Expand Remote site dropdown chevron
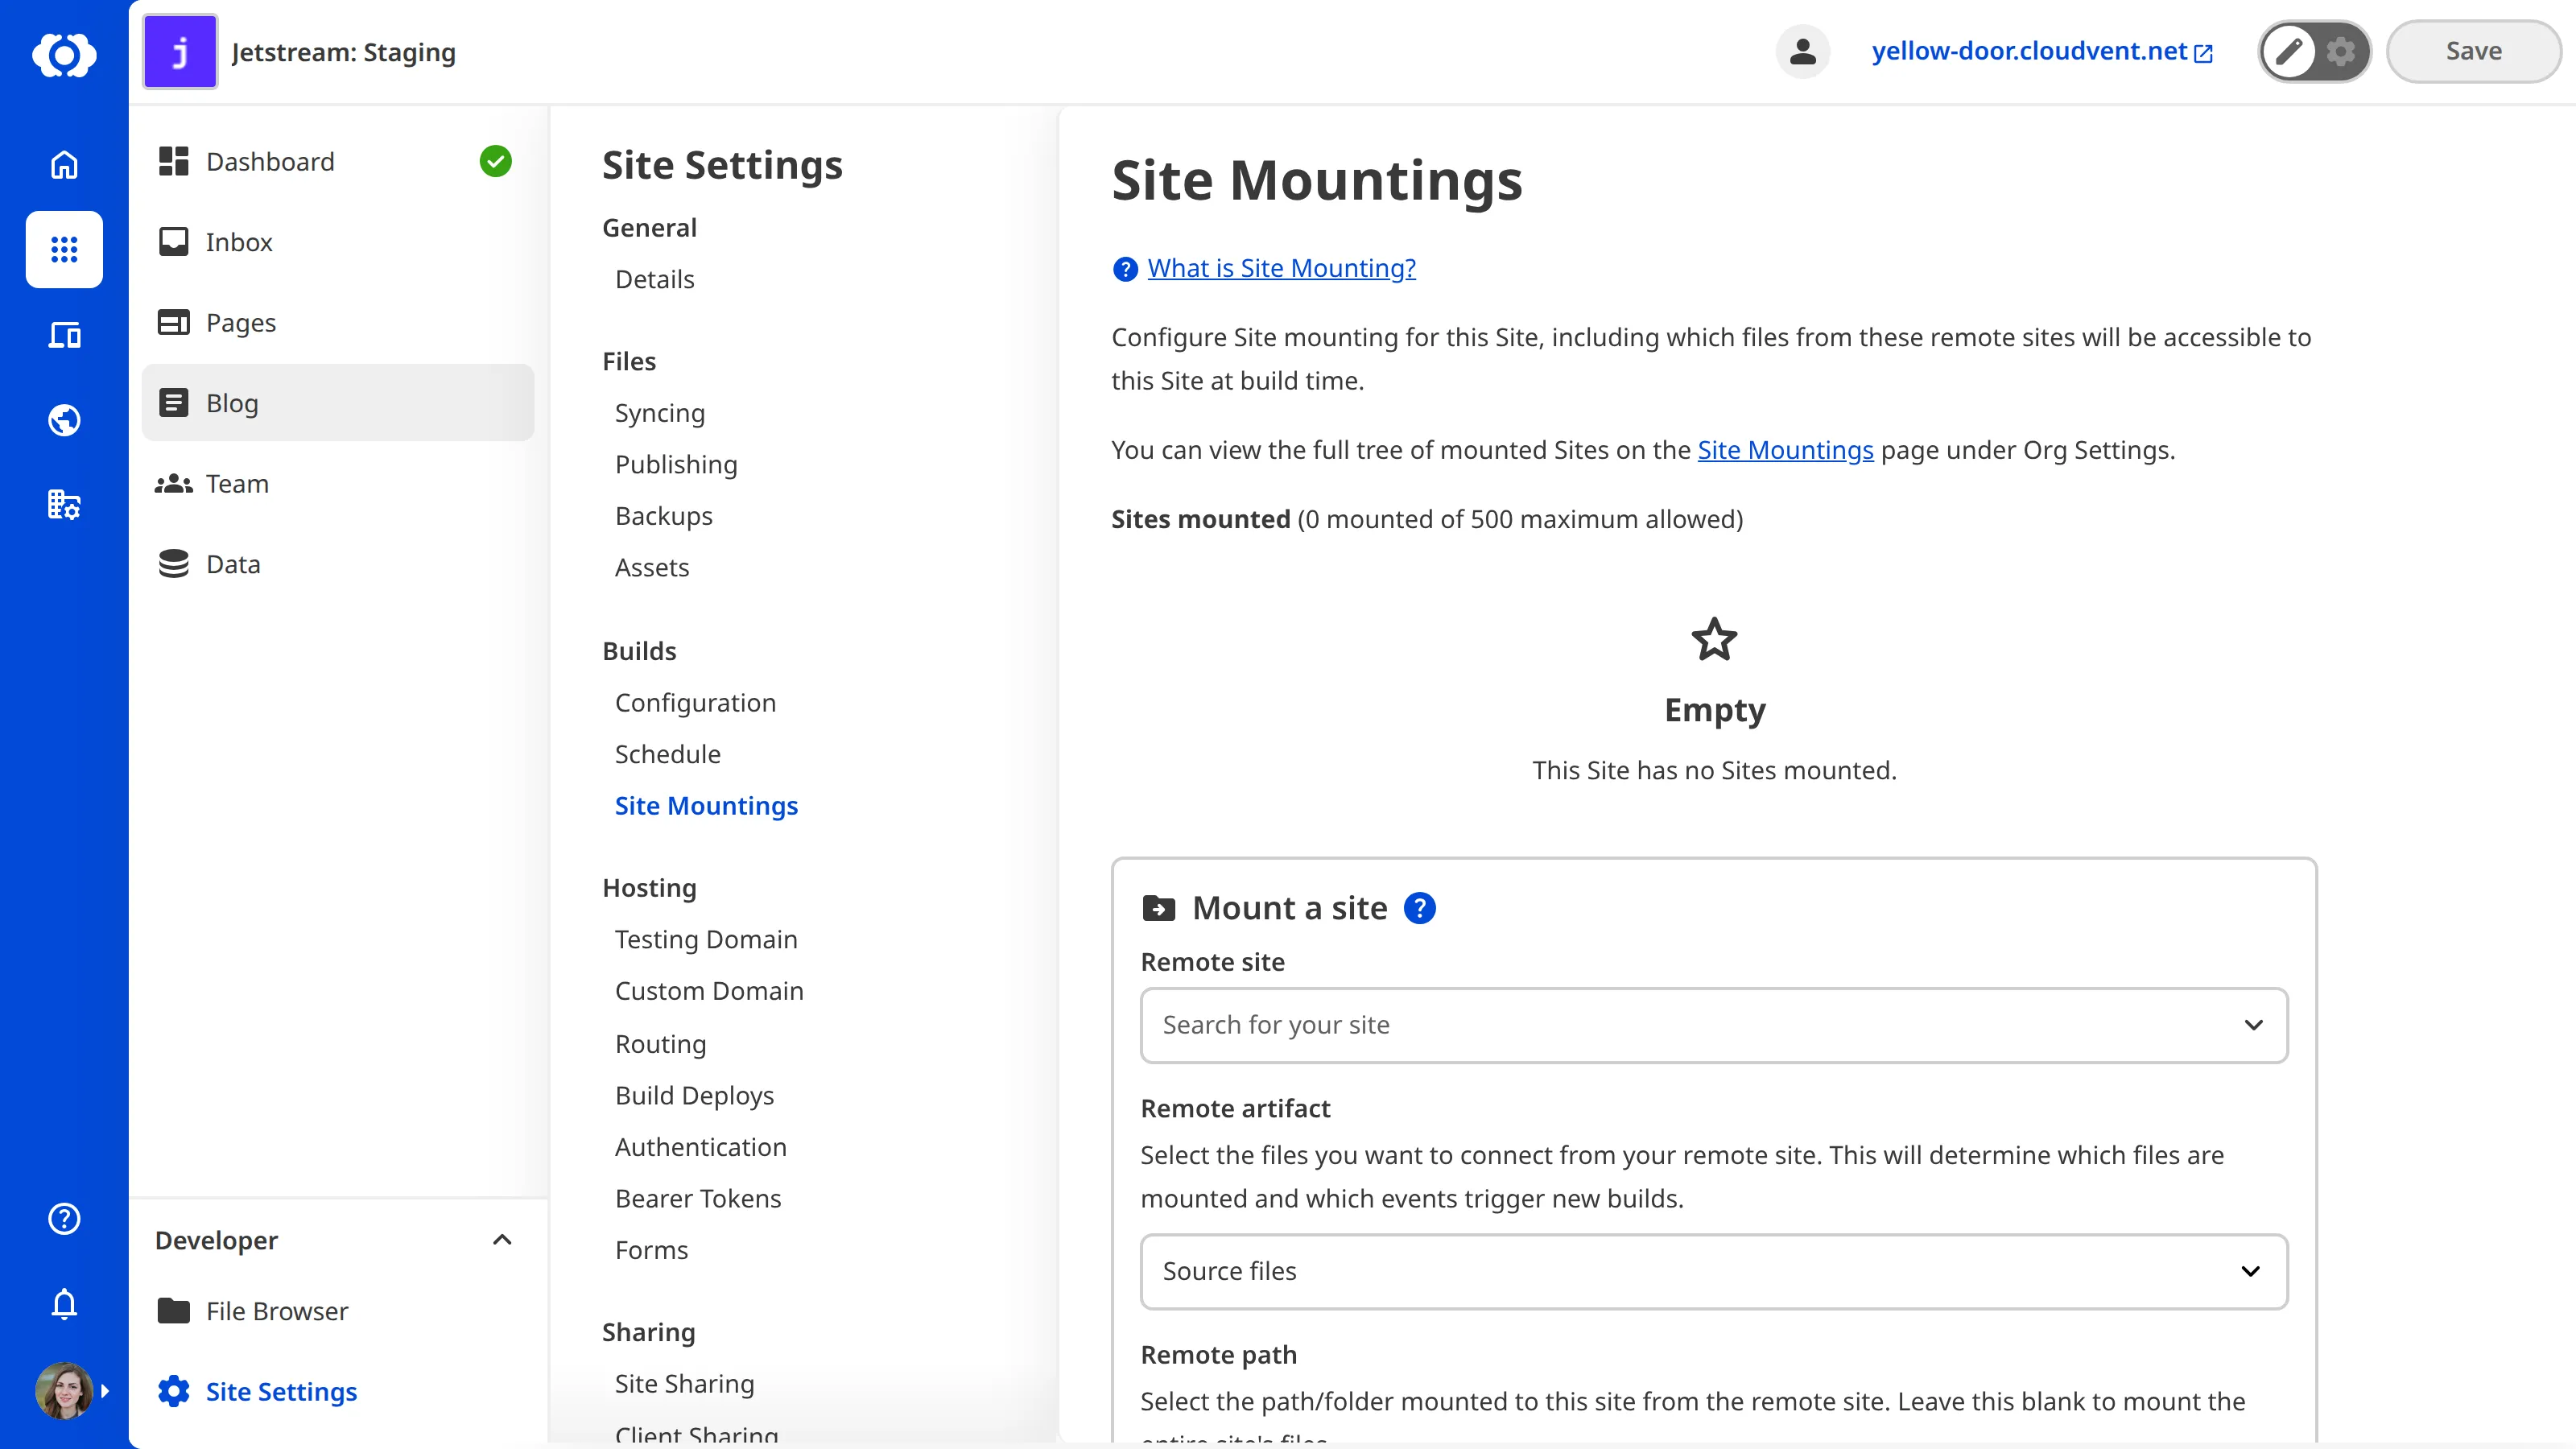Image resolution: width=2576 pixels, height=1449 pixels. [x=2253, y=1025]
